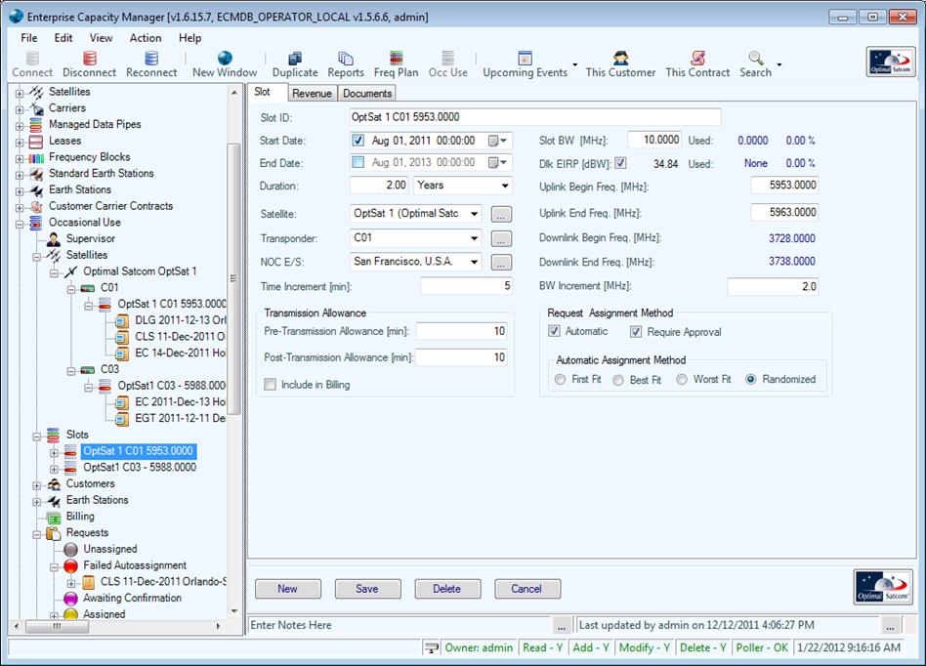The image size is (926, 666).
Task: Click the Disconnect database icon
Action: point(90,58)
